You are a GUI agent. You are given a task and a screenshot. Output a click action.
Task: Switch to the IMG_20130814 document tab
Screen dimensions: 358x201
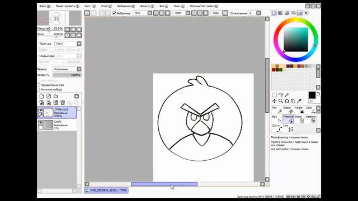[106, 190]
